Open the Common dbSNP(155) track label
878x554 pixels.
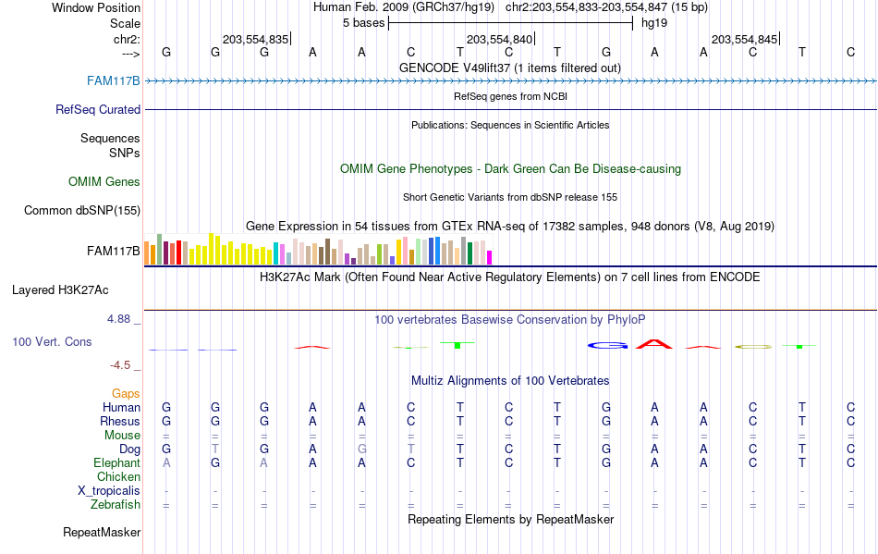pyautogui.click(x=82, y=210)
